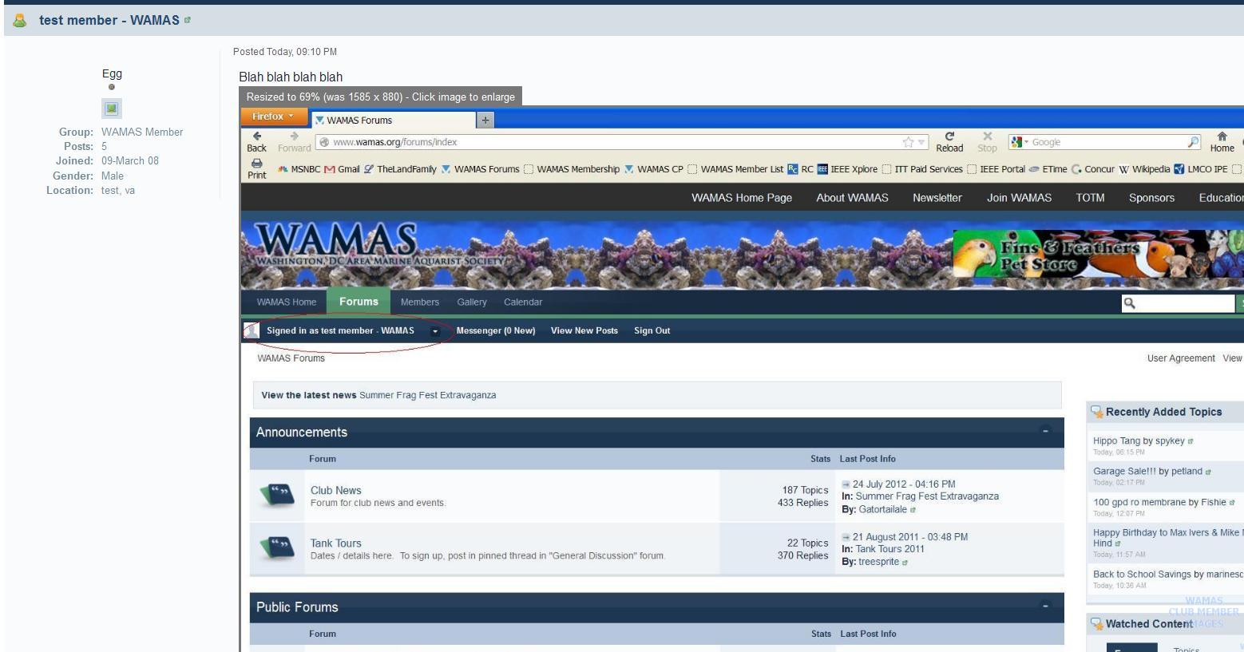Open the LMCO IPE bookmark

1201,169
